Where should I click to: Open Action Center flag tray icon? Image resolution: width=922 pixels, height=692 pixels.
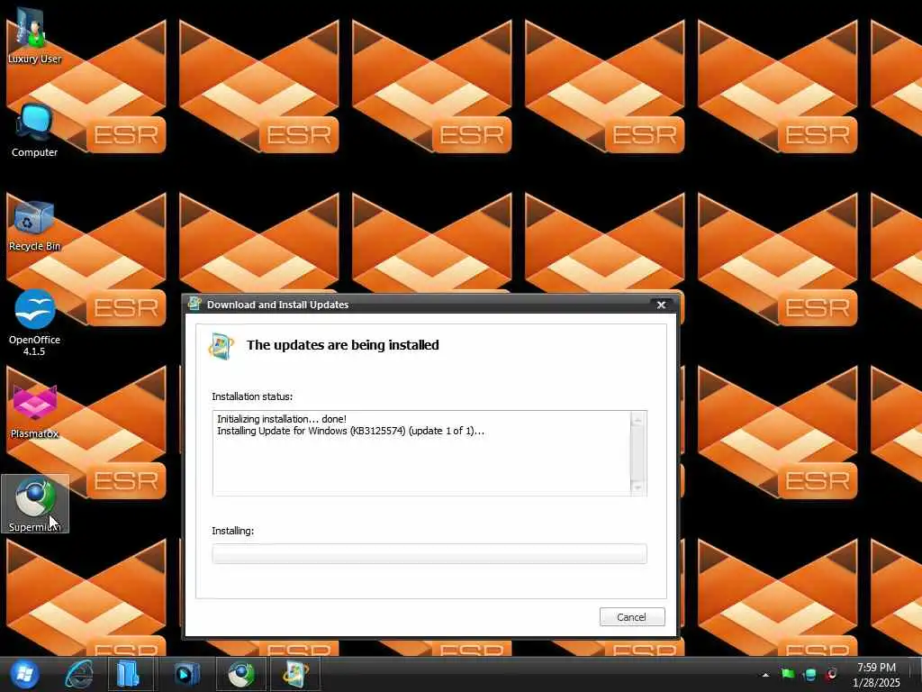[x=788, y=674]
